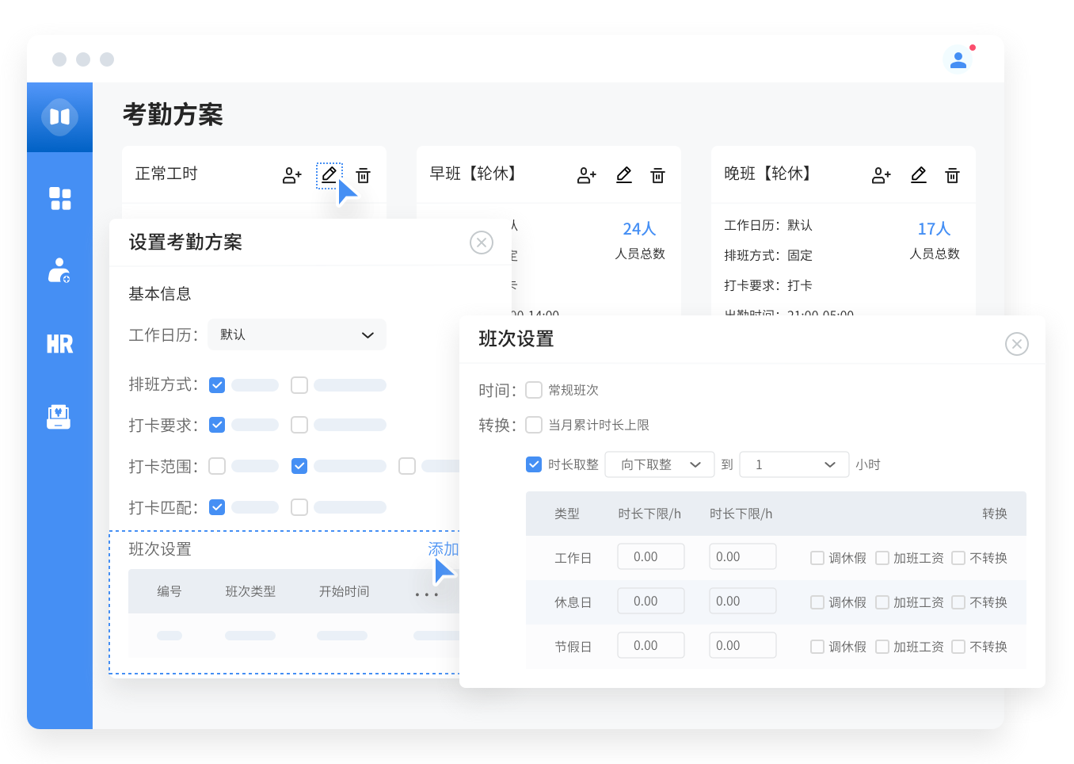Image resolution: width=1074 pixels, height=764 pixels.
Task: Open the personnel settings icon in sidebar
Action: (59, 270)
